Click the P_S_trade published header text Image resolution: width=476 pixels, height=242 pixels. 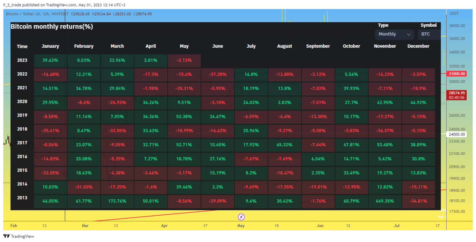[x=64, y=5]
